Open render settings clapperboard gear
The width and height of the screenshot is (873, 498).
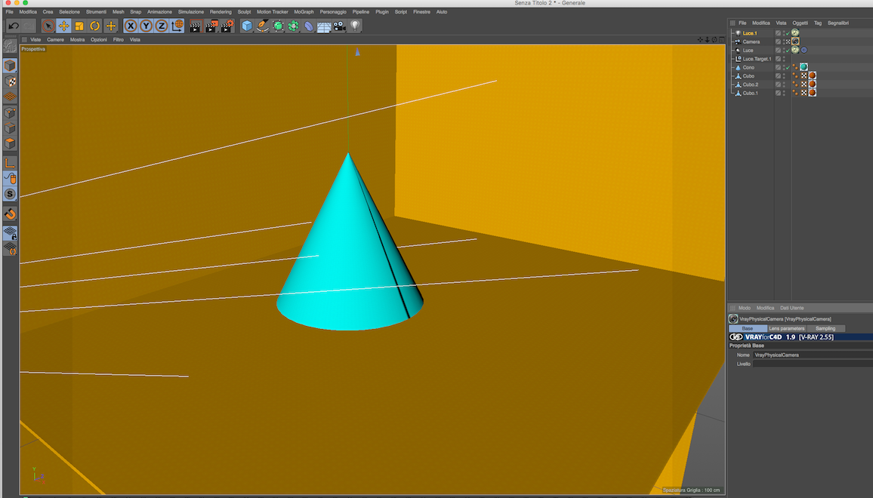(227, 26)
